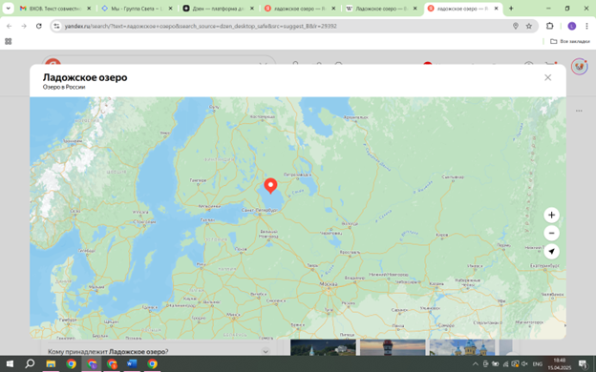Open the Yandex user avatar behind the popup

tap(579, 67)
